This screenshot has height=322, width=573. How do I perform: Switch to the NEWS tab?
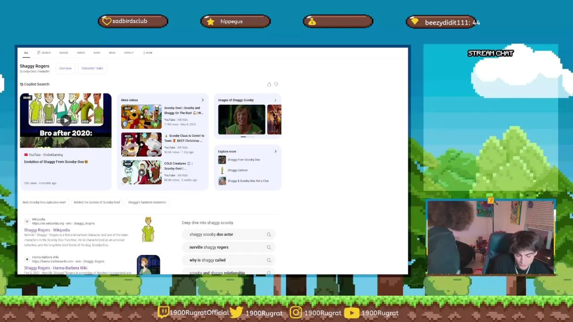click(112, 53)
